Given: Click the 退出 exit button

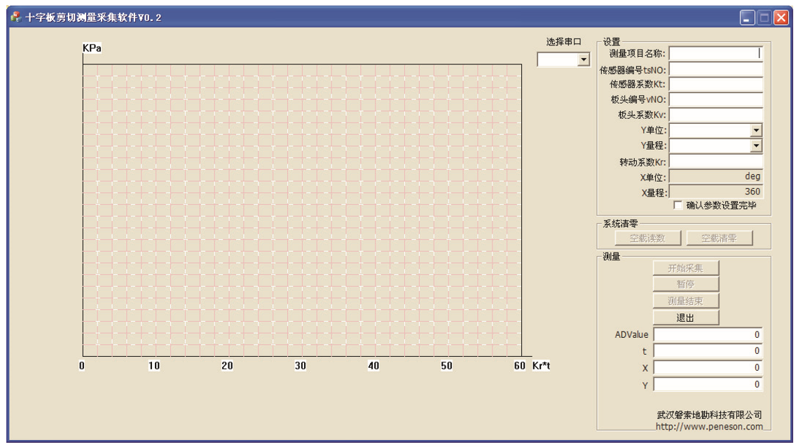Looking at the screenshot, I should point(685,318).
